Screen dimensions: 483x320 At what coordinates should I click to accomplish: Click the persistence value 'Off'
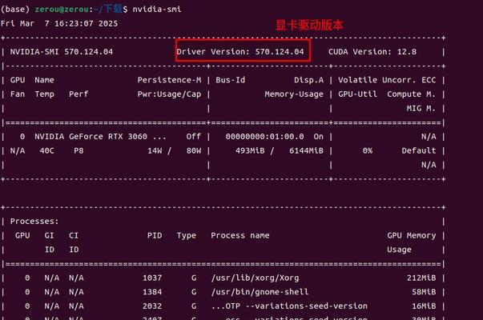coord(194,136)
